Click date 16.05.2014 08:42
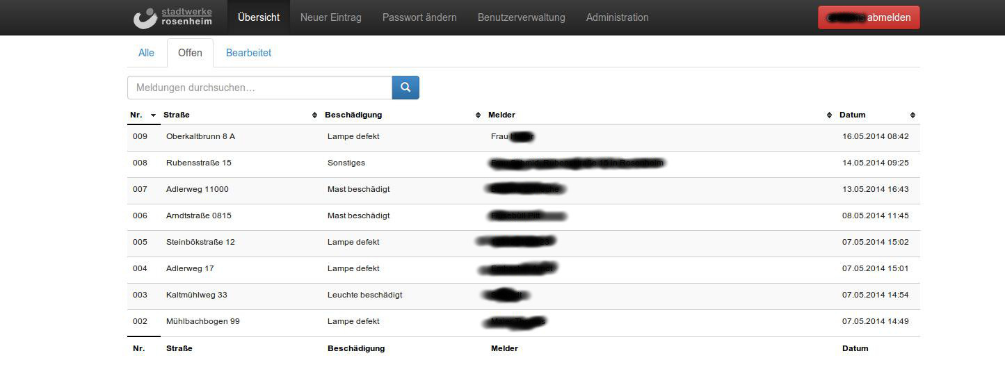Screen dimensions: 1005x374 (x=876, y=136)
